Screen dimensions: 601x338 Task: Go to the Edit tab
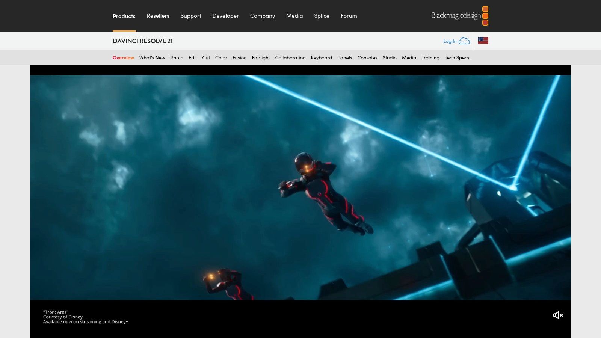pos(193,58)
